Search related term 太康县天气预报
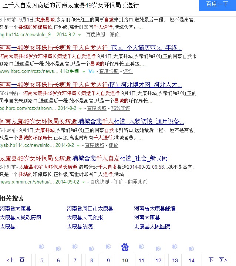This screenshot has height=266, width=236. (85, 218)
